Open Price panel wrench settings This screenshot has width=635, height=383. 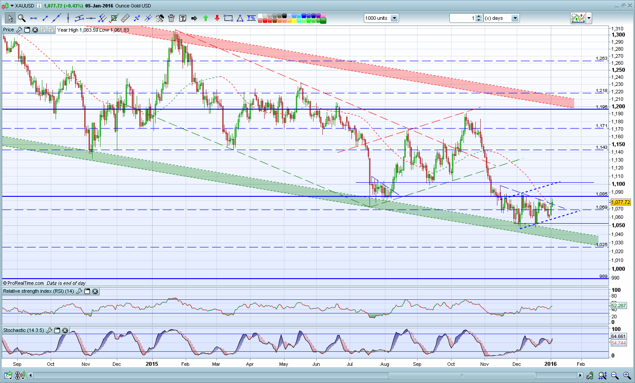pos(19,30)
